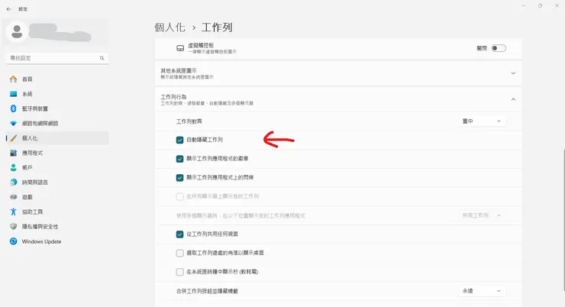Go to 個人化 in the breadcrumb

[169, 27]
